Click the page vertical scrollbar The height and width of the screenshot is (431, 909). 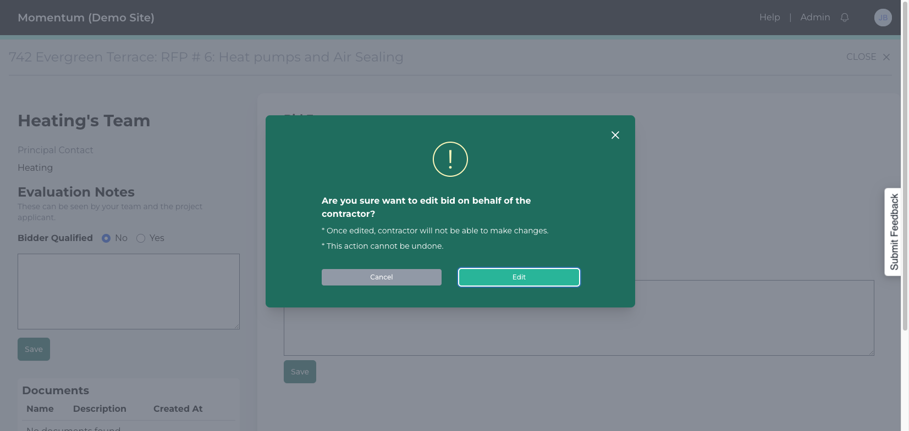pyautogui.click(x=905, y=165)
